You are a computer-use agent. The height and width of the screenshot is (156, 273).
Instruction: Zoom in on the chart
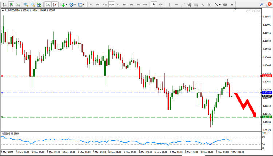coord(26,4)
